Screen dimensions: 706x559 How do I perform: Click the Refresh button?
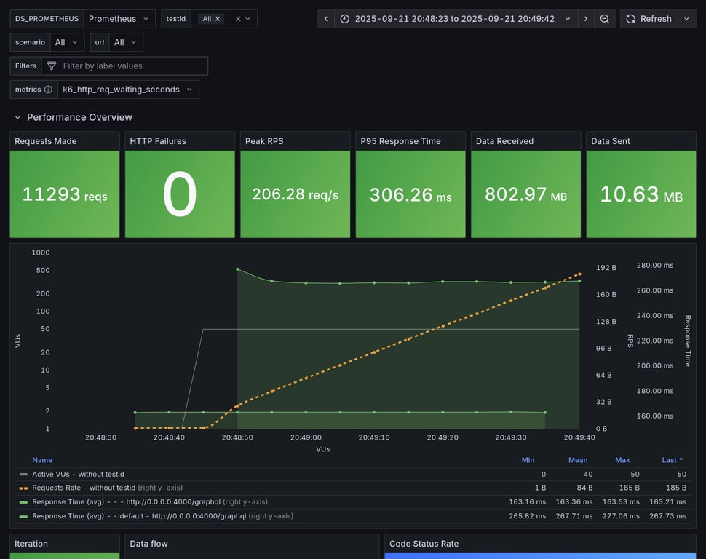pos(649,19)
